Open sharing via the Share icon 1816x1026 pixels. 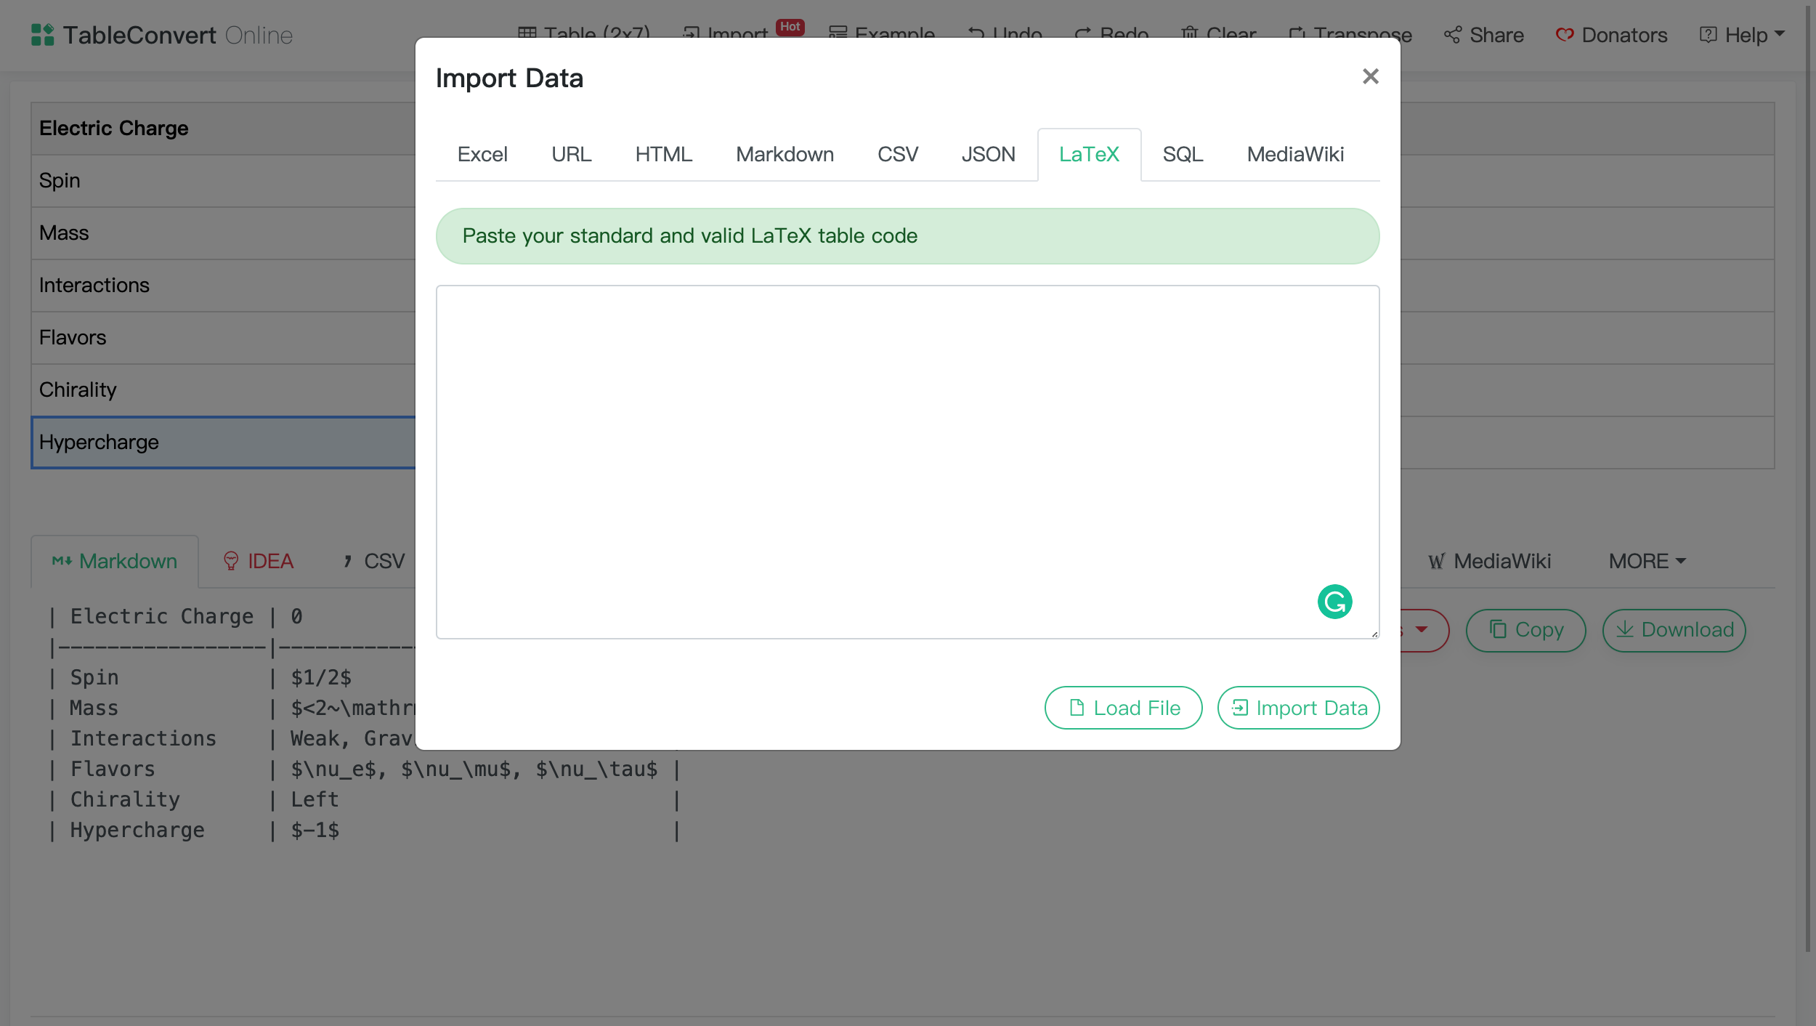click(x=1452, y=34)
